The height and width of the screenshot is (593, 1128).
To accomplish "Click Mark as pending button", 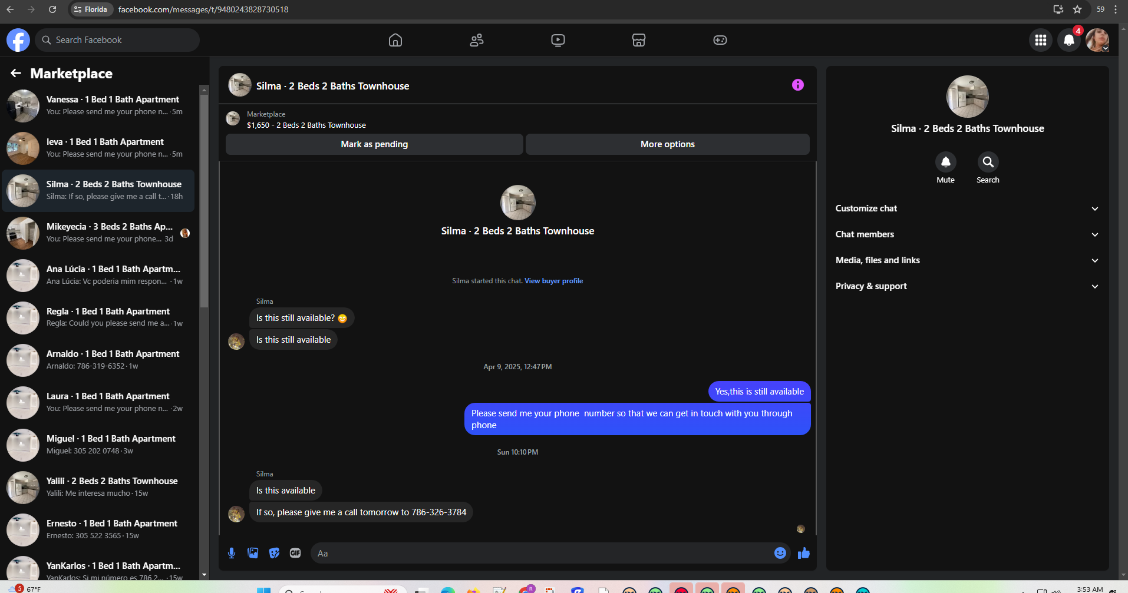I will (x=374, y=144).
